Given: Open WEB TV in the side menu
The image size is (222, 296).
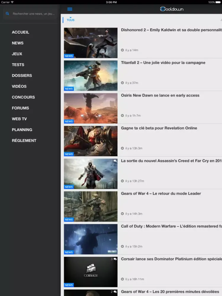Looking at the screenshot, I should (19, 119).
